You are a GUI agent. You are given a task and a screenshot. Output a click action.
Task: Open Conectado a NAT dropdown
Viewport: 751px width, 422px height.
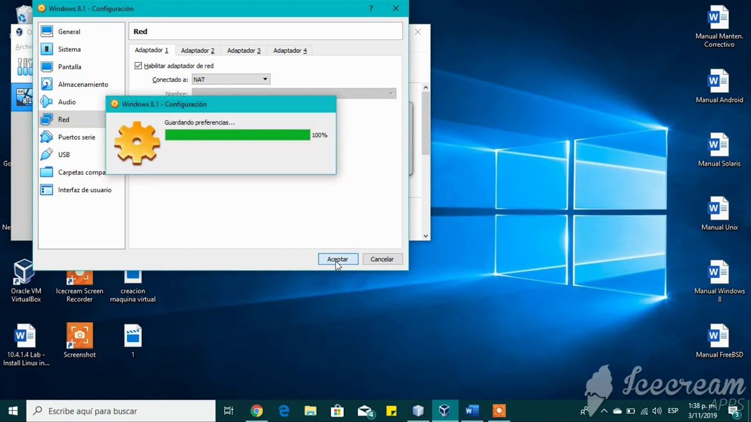pos(231,79)
